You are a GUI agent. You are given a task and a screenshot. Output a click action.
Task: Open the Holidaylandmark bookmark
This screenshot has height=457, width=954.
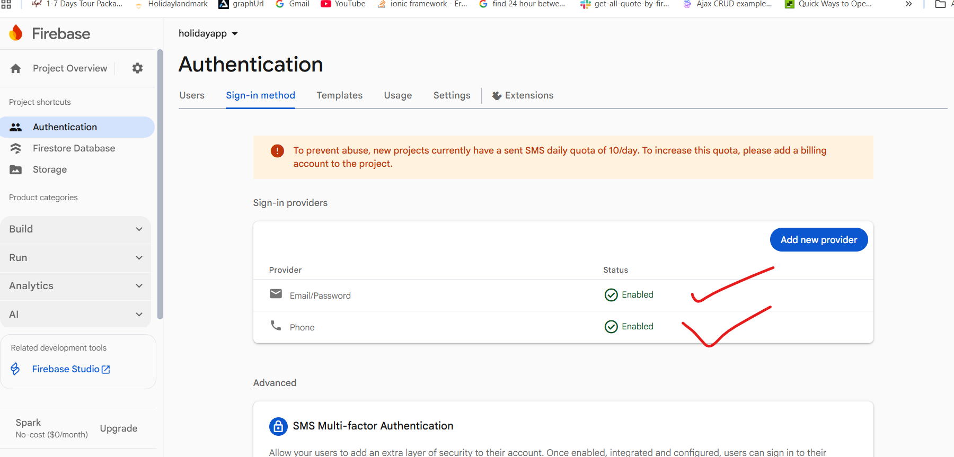pyautogui.click(x=171, y=4)
